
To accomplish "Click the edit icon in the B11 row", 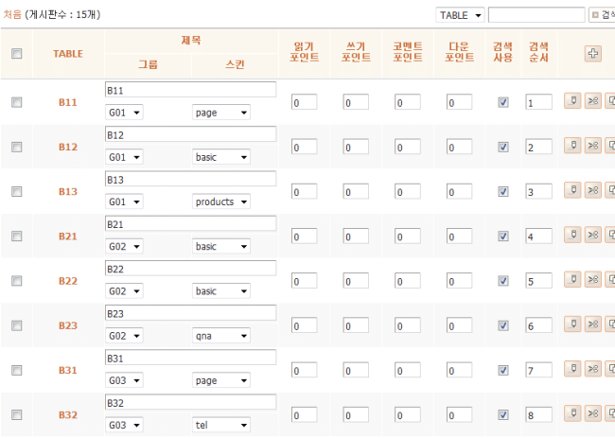I will 572,101.
